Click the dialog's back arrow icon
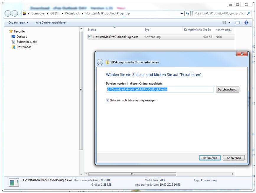This screenshot has height=193, width=256. [100, 62]
